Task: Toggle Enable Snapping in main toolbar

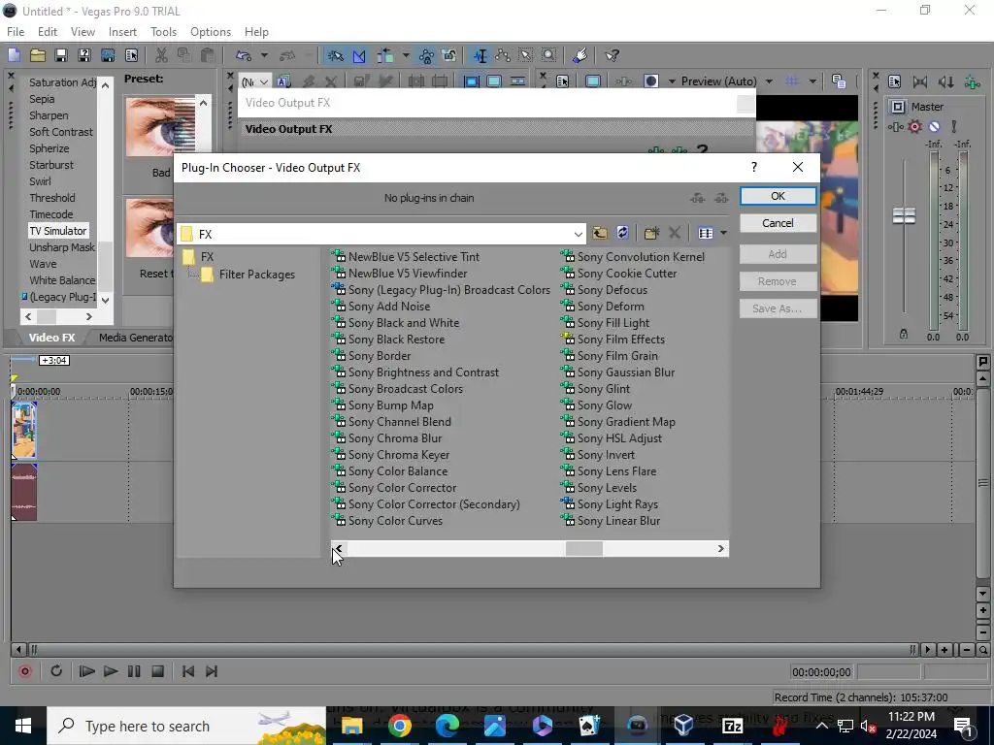Action: (x=335, y=55)
